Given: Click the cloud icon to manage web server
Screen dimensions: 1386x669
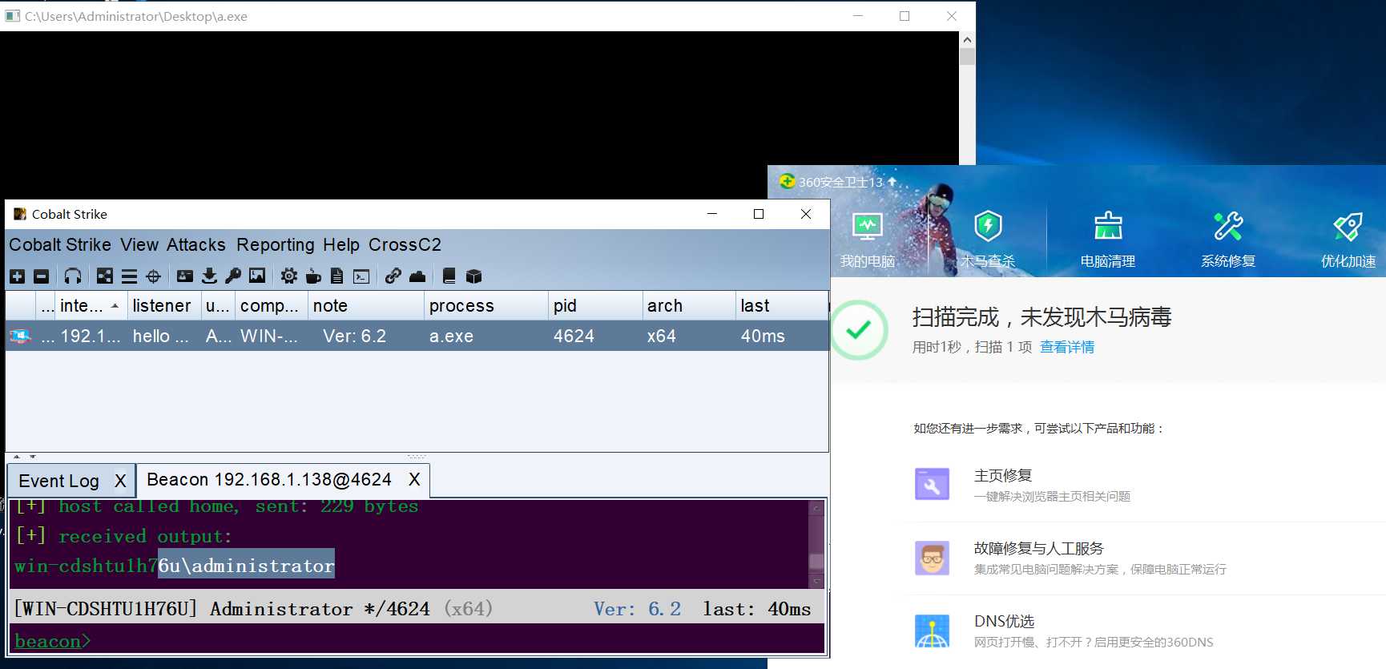Looking at the screenshot, I should (417, 276).
